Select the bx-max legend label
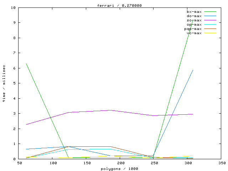 194,12
